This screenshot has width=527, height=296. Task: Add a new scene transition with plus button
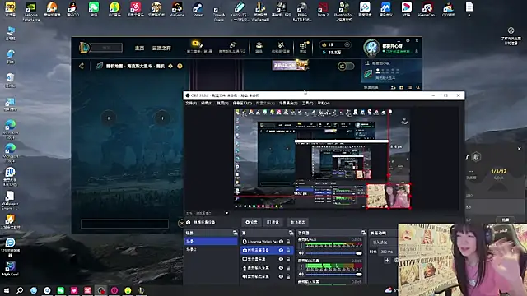[387, 260]
